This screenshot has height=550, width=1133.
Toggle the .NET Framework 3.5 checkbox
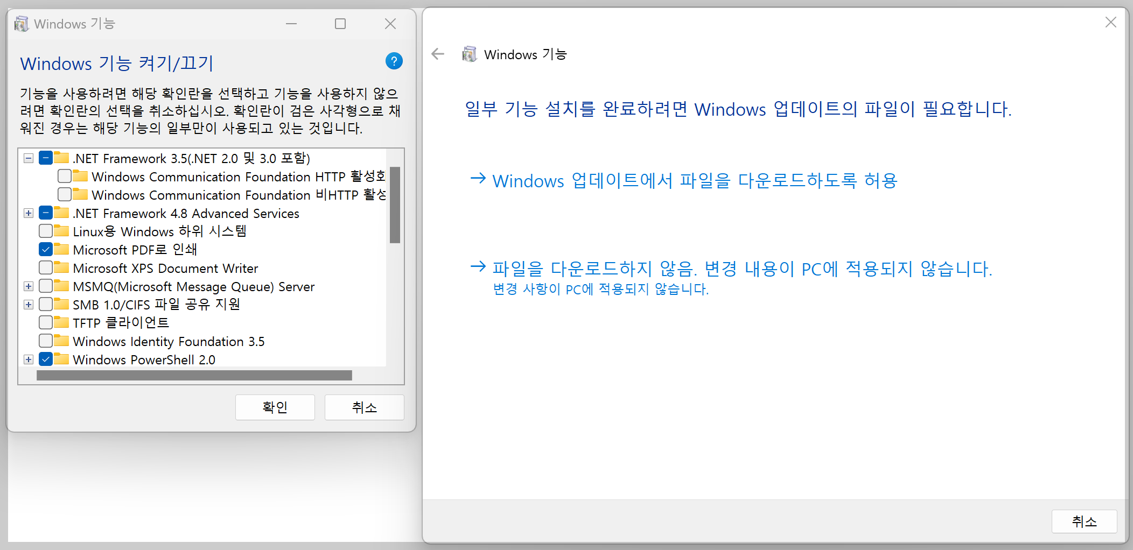[46, 158]
